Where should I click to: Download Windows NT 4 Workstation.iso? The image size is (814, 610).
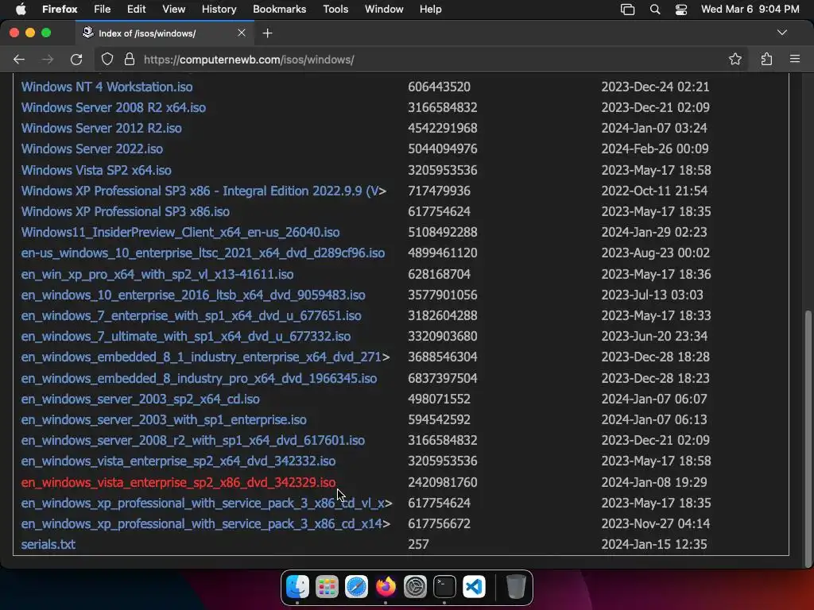(107, 87)
